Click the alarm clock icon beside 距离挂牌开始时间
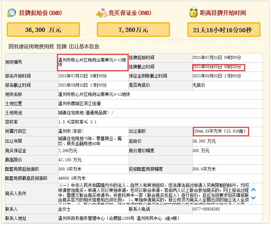 point(193,13)
